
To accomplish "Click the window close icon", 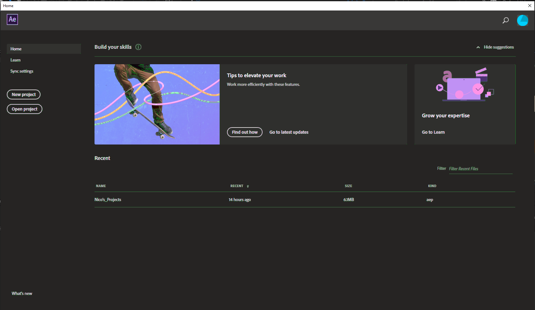I will (x=530, y=5).
